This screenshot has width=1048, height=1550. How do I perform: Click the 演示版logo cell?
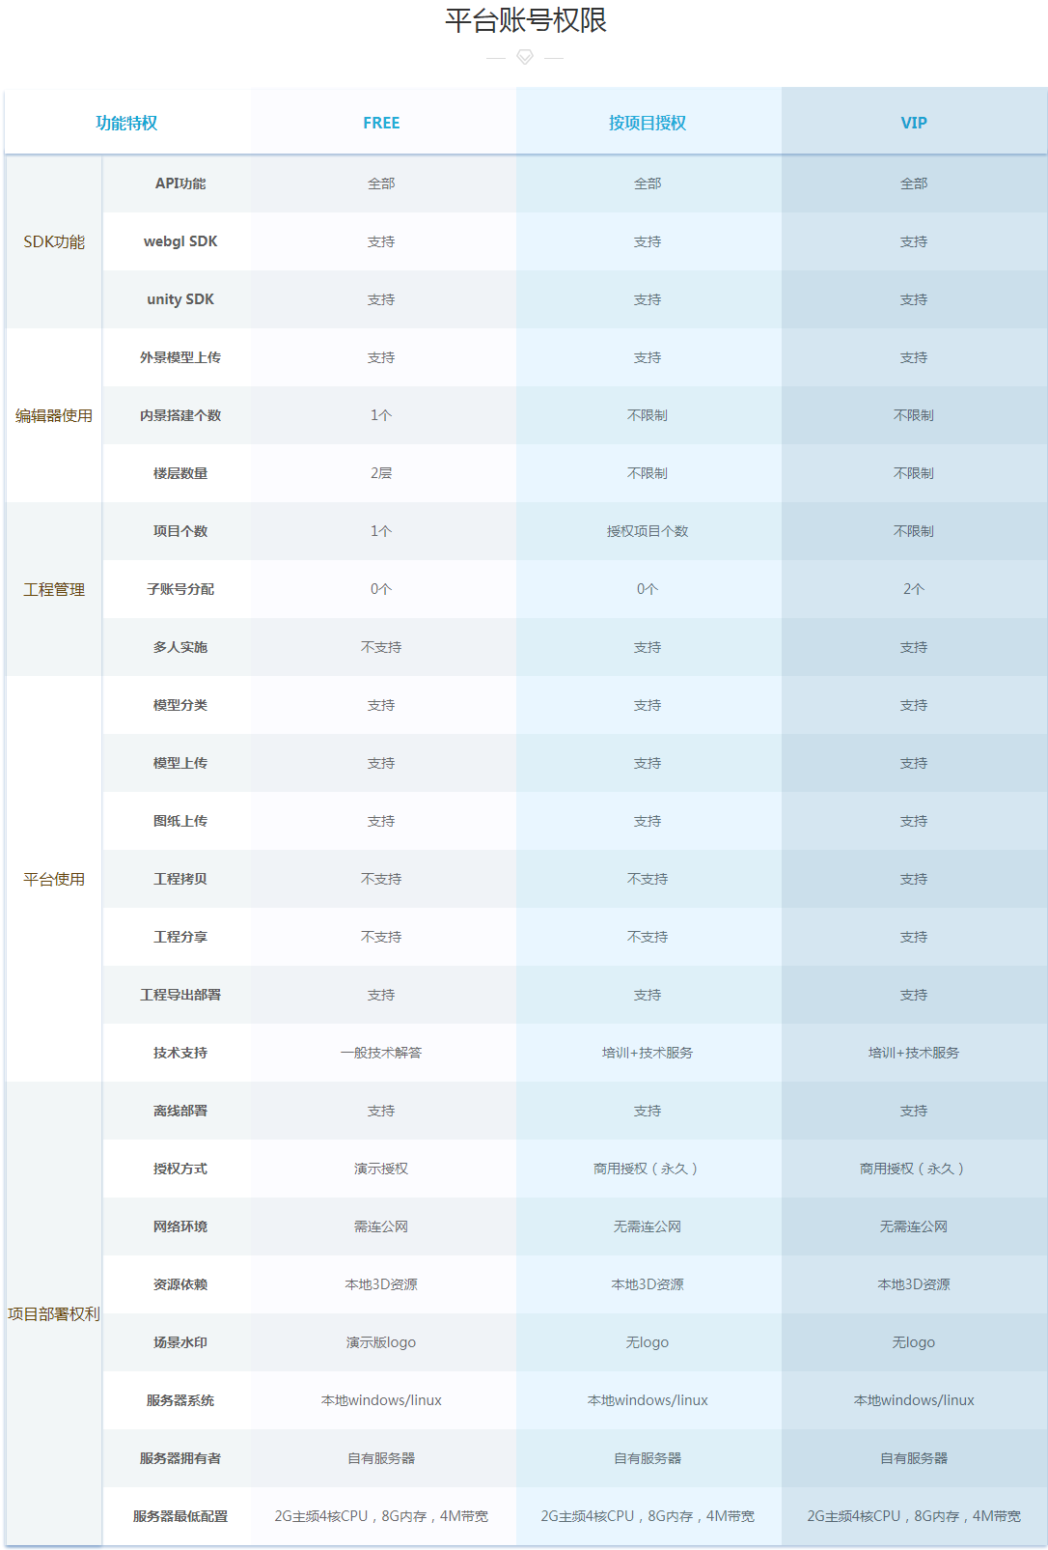(x=381, y=1342)
